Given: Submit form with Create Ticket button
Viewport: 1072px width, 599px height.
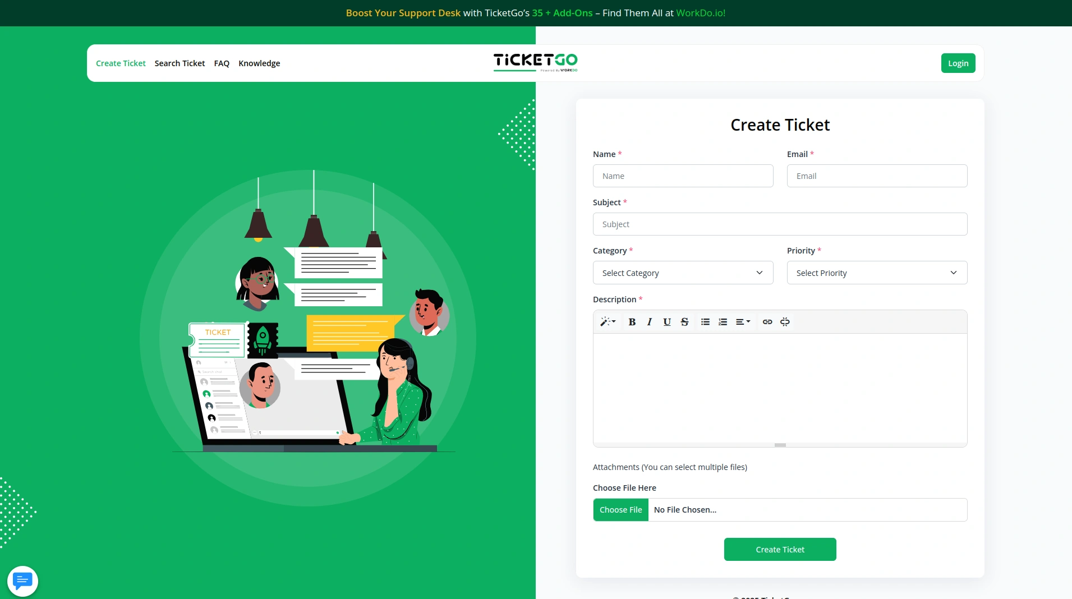Looking at the screenshot, I should click(x=780, y=549).
